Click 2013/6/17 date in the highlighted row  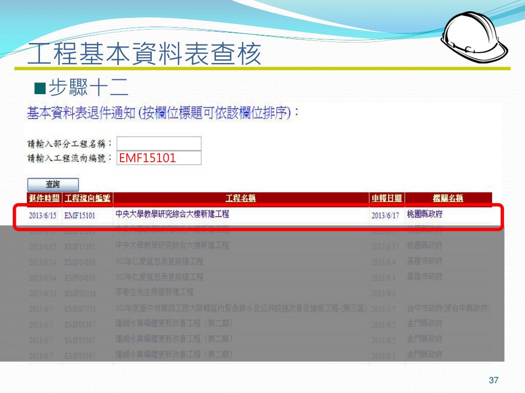(x=386, y=215)
